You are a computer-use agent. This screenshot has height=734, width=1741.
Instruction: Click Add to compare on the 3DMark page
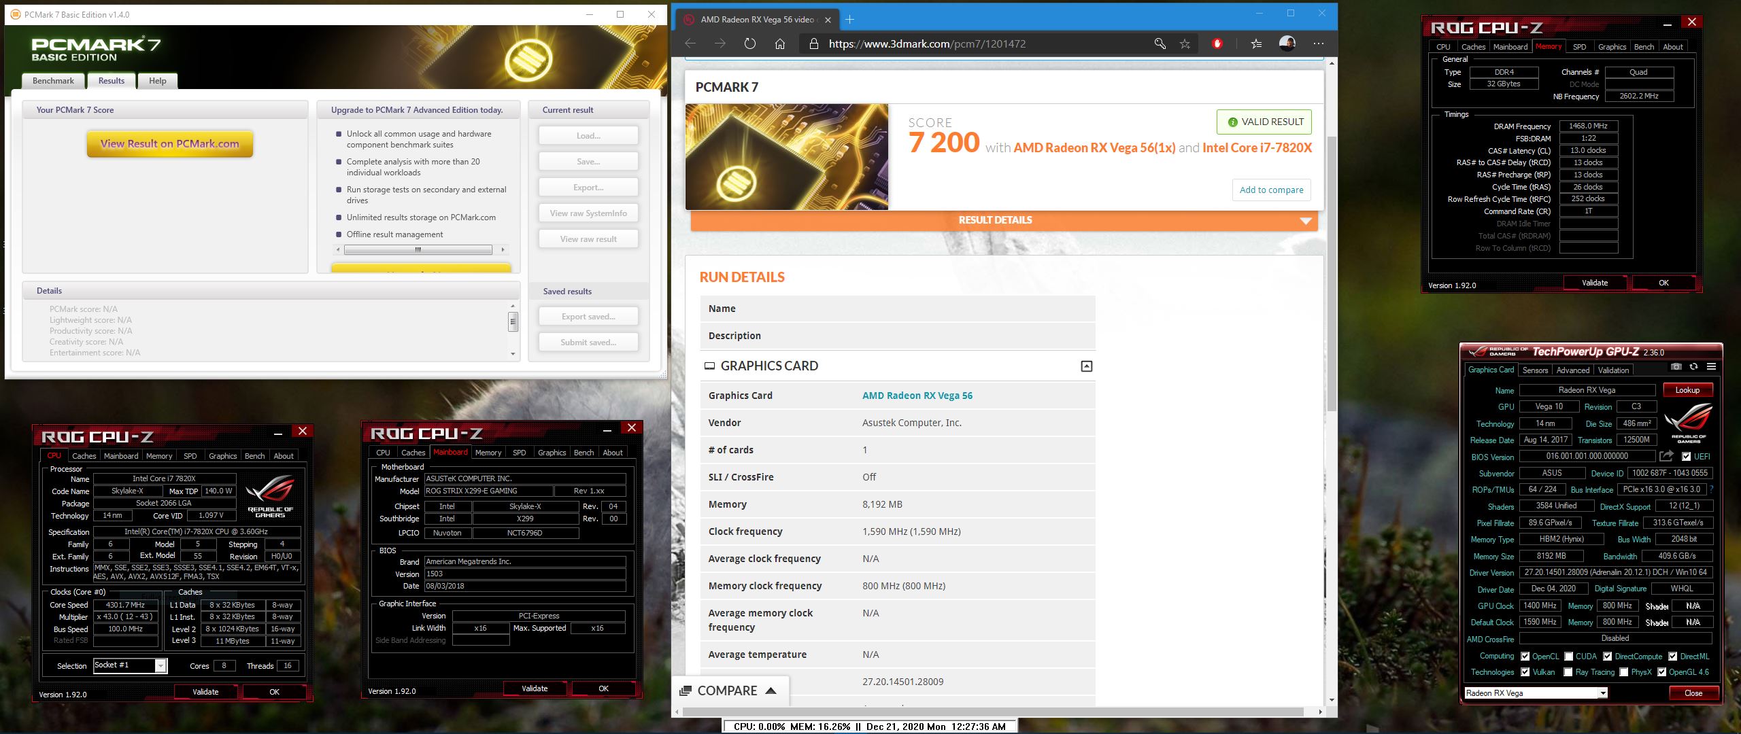1271,190
